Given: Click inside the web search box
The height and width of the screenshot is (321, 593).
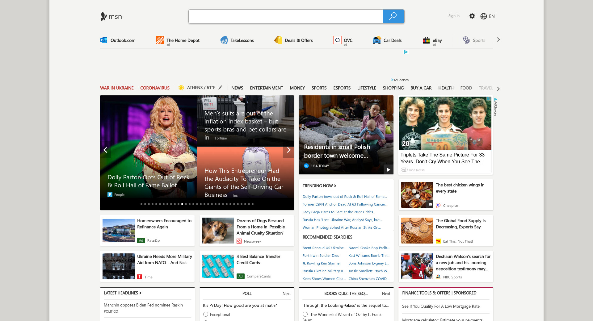Looking at the screenshot, I should (285, 16).
